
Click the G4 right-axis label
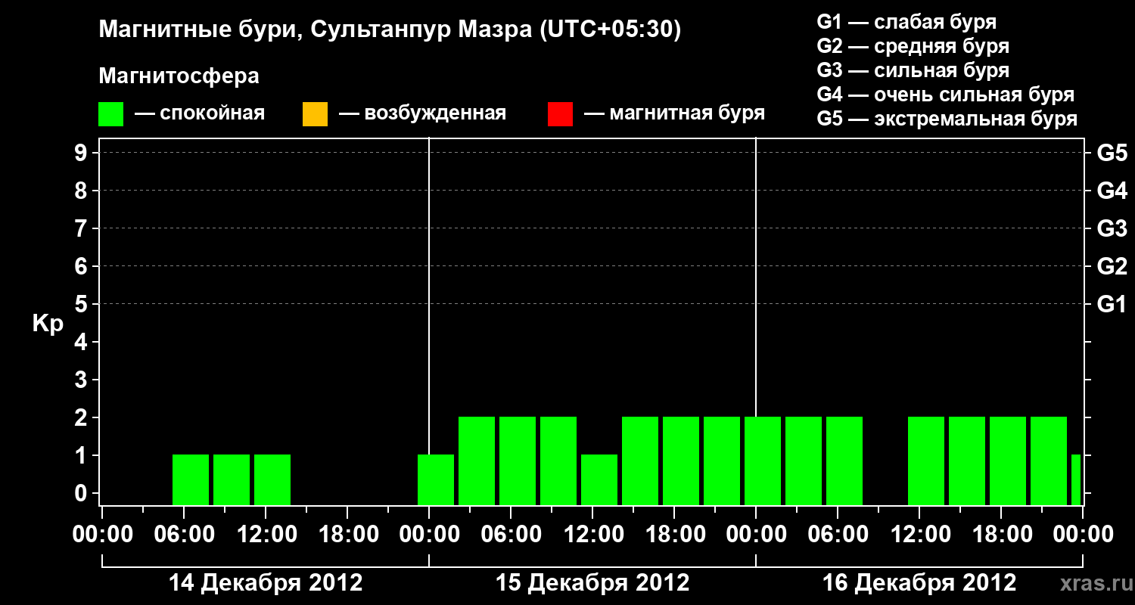pos(1112,191)
